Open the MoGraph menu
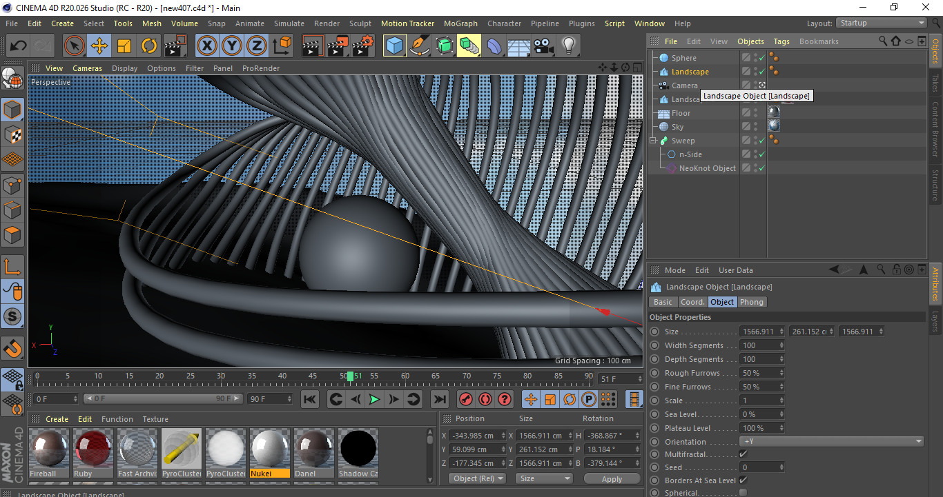This screenshot has width=943, height=497. tap(460, 23)
